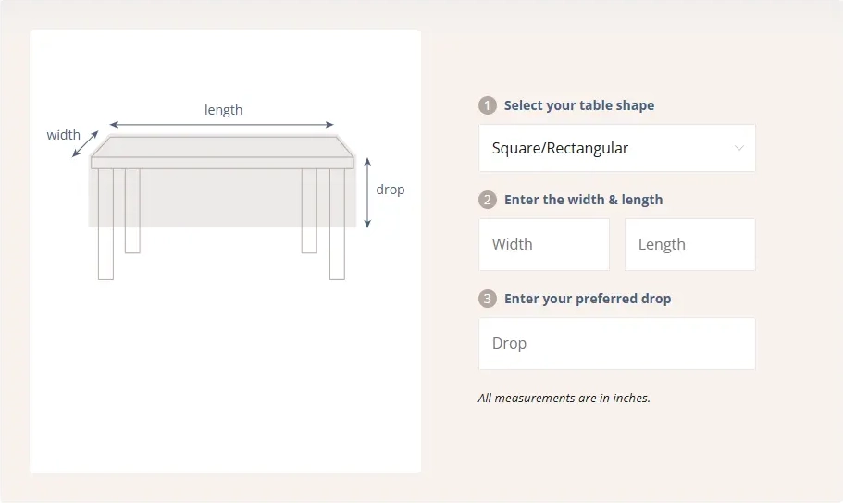Click the tabletop surface in the illustration
843x503 pixels.
click(222, 148)
